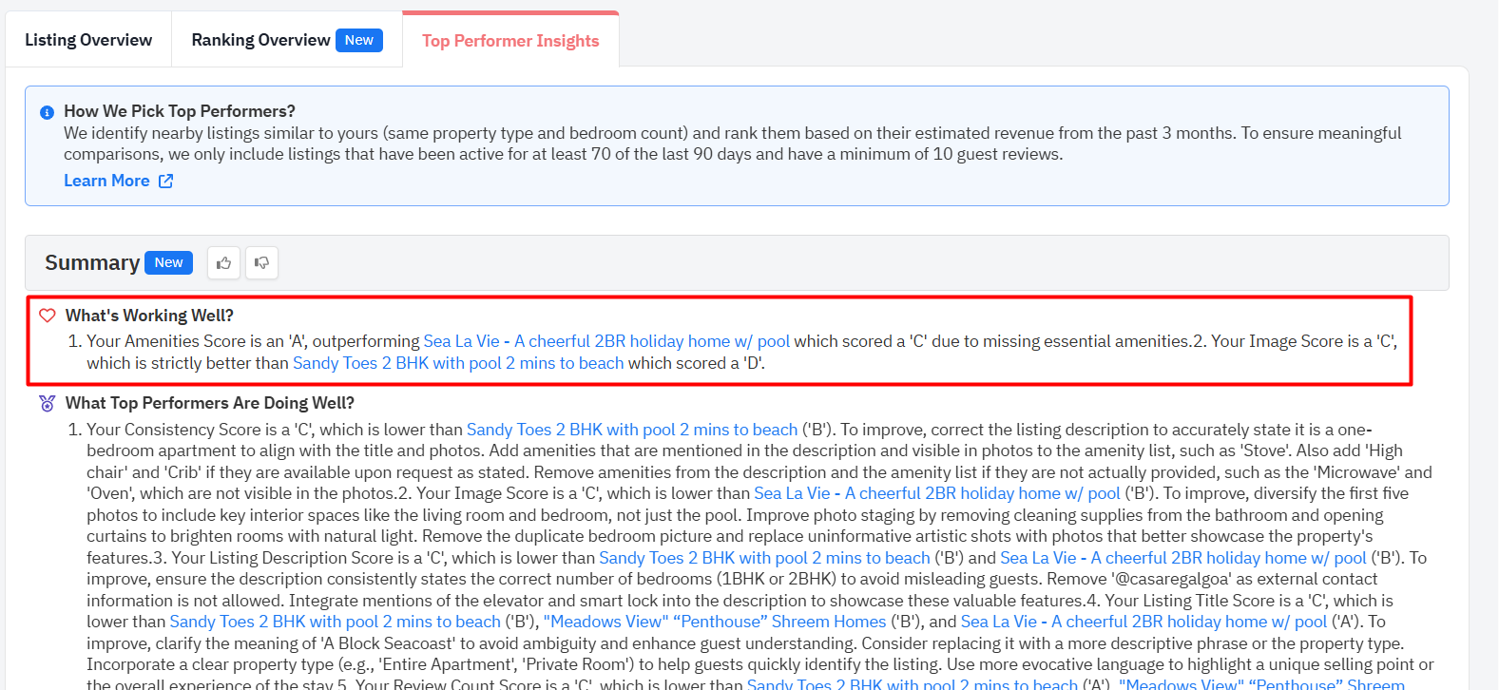Image resolution: width=1499 pixels, height=690 pixels.
Task: Click medal icon beside What Top Performers
Action: [47, 403]
